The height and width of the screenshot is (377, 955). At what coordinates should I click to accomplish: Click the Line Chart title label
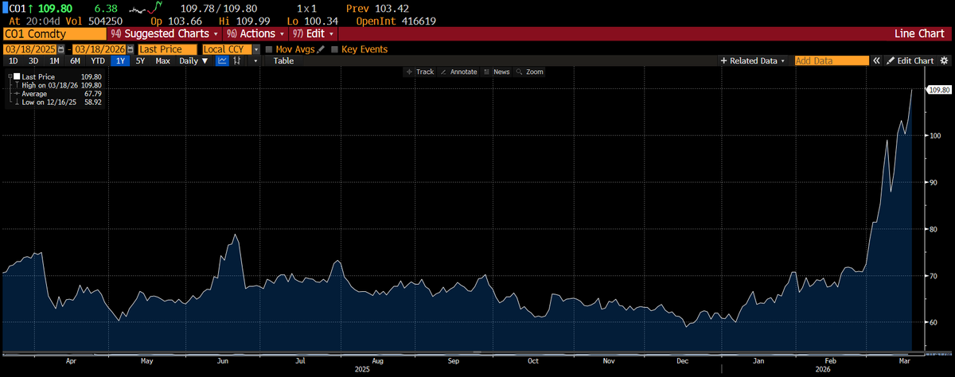pyautogui.click(x=920, y=34)
